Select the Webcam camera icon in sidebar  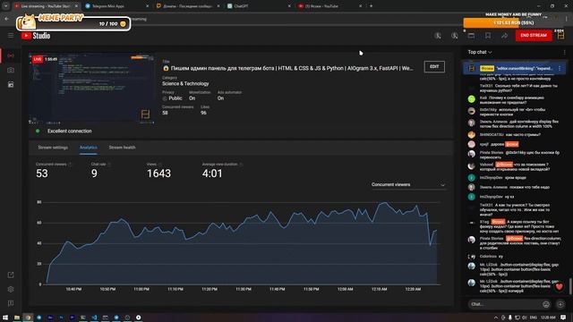[x=11, y=70]
